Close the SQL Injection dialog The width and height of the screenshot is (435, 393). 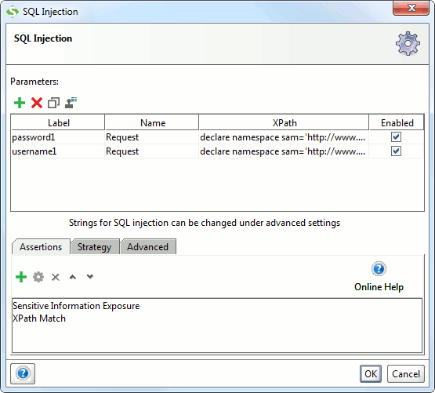pyautogui.click(x=411, y=8)
